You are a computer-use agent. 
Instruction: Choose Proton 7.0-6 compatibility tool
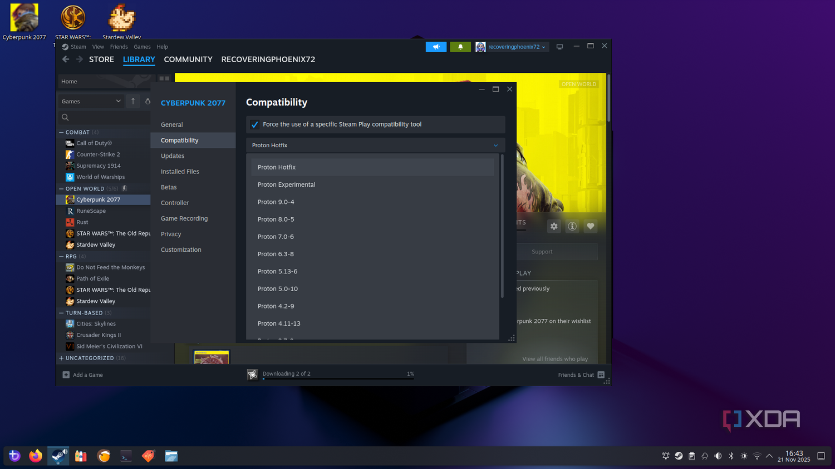click(x=372, y=237)
